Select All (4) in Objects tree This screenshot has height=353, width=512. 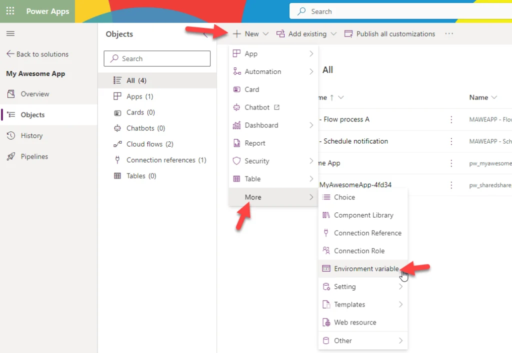157,80
